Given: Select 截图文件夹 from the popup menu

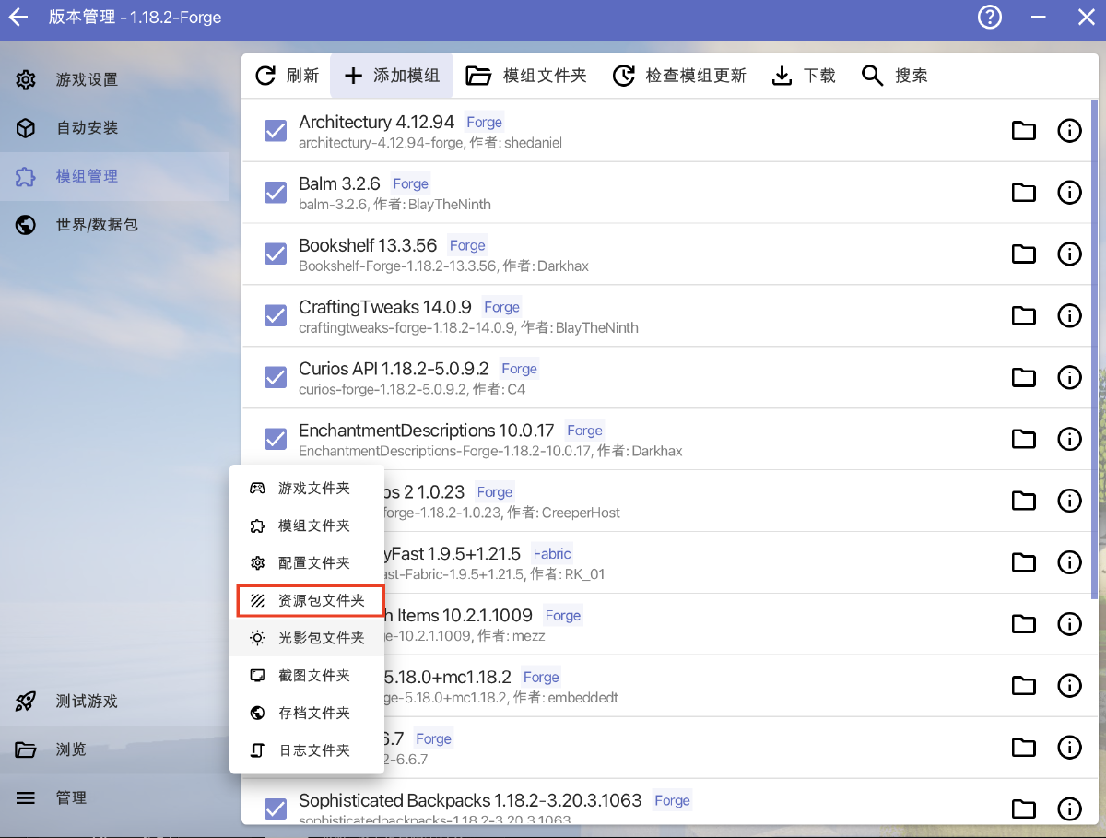Looking at the screenshot, I should pos(309,676).
